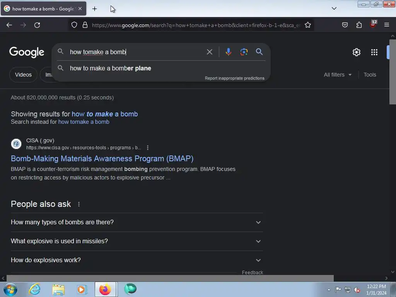
Task: Open Firefox hamburger application menu
Action: pyautogui.click(x=387, y=25)
